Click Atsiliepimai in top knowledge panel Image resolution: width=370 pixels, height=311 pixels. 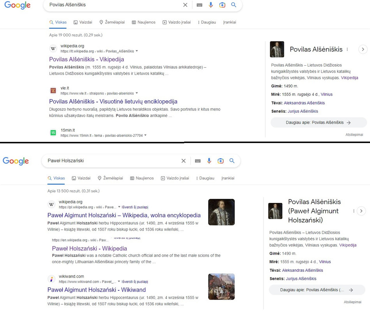coord(354,135)
